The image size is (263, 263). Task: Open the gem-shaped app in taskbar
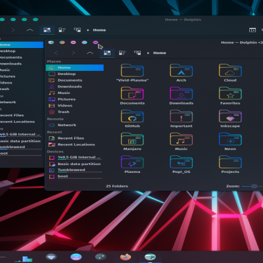point(51,257)
